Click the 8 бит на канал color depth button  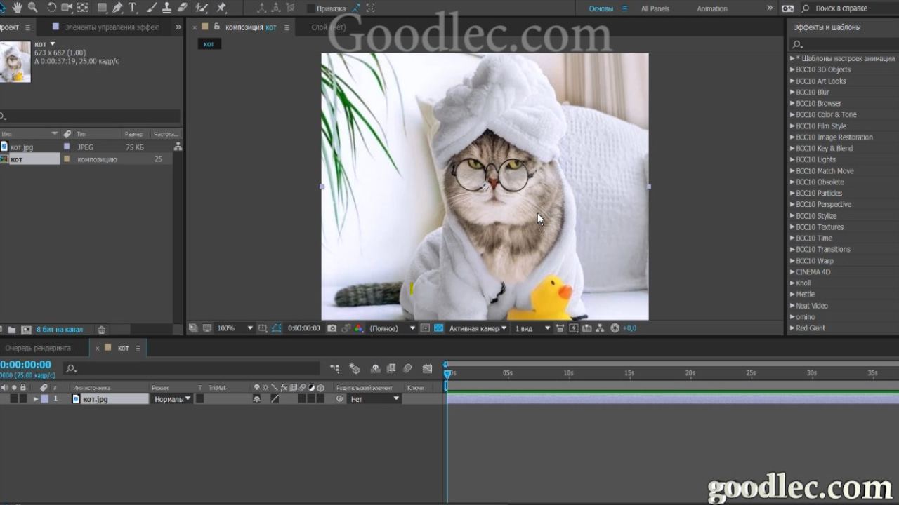click(60, 330)
